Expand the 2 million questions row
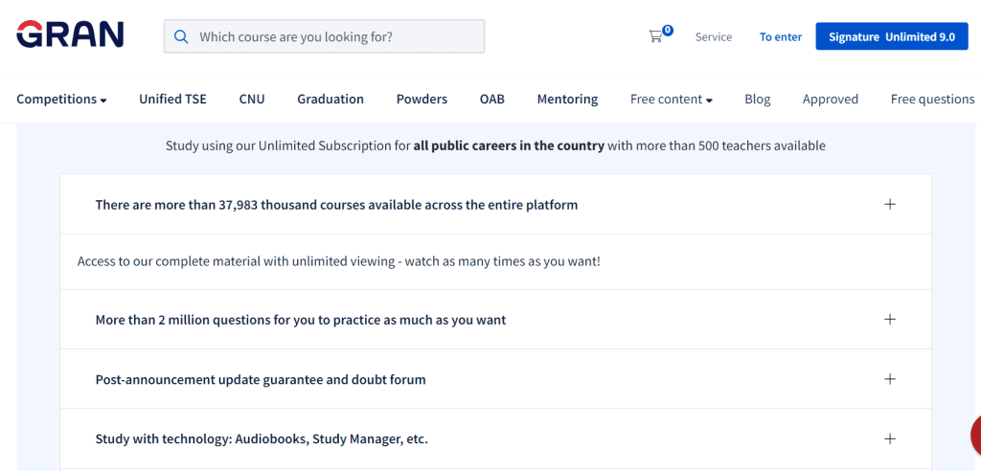The height and width of the screenshot is (471, 981). coord(889,320)
